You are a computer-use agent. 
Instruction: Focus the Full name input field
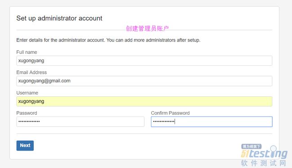tap(144, 60)
